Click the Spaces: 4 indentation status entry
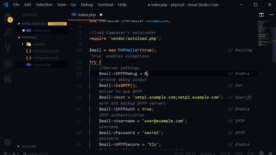The image size is (276, 155). click(x=208, y=153)
